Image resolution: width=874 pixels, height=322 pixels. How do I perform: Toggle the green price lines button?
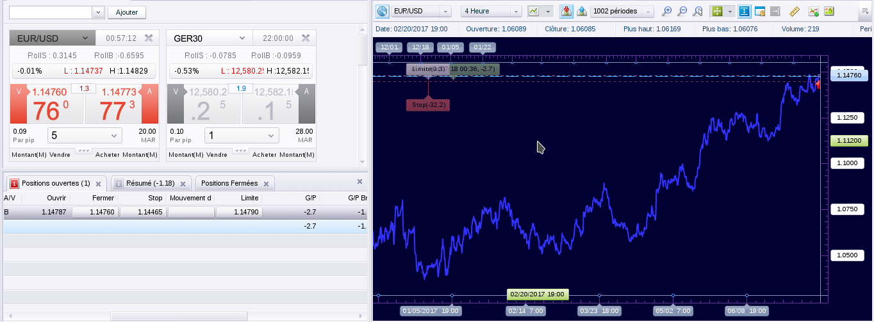[717, 12]
